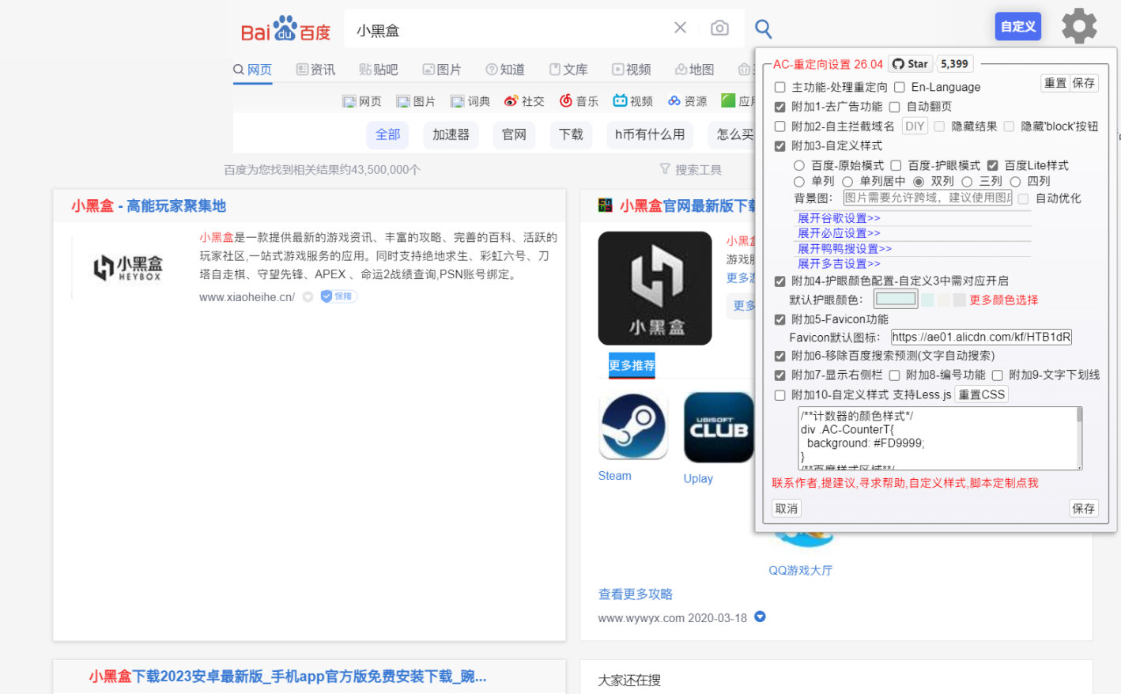Select 单列 layout radio

point(799,182)
